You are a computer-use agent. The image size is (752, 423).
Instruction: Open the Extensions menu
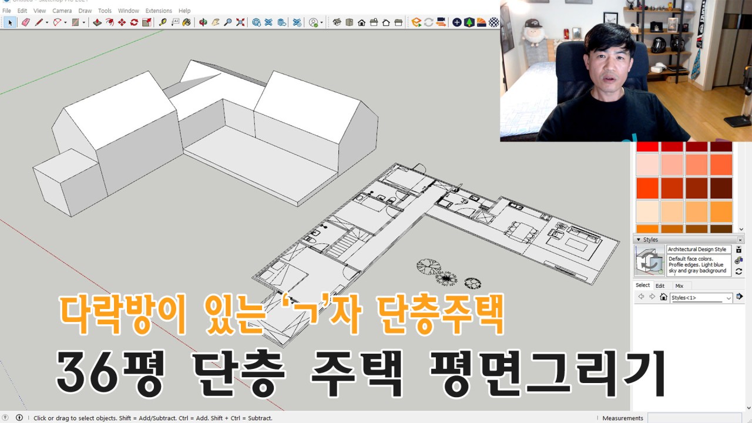pos(159,11)
